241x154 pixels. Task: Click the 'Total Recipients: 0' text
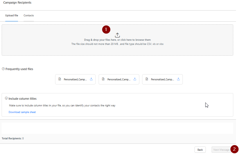[x=12, y=138]
